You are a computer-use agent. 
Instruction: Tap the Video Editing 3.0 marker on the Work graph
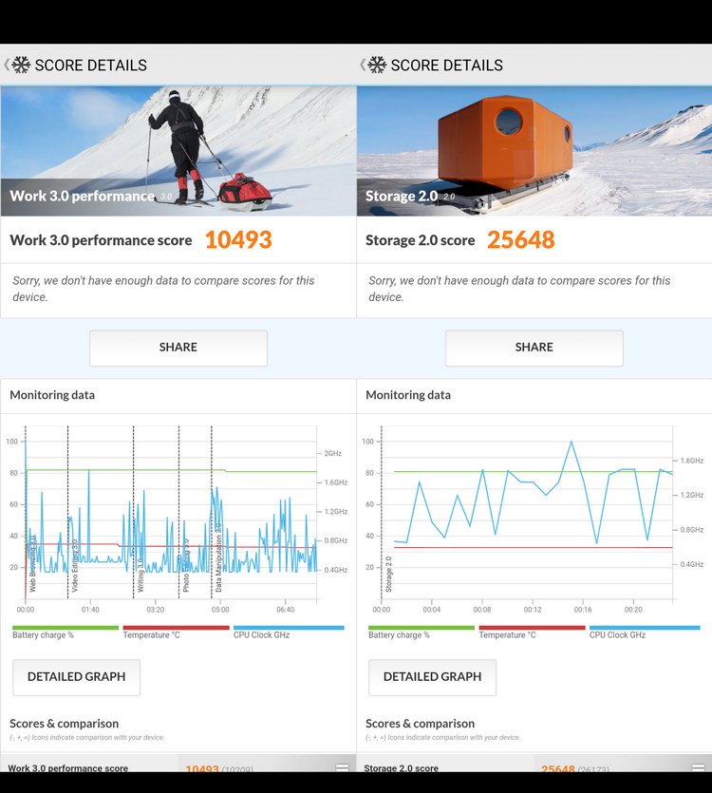coord(75,565)
